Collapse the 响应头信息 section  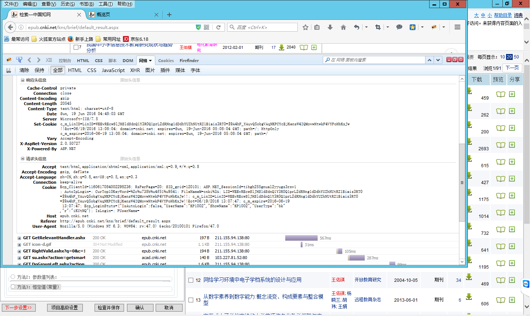(22, 80)
